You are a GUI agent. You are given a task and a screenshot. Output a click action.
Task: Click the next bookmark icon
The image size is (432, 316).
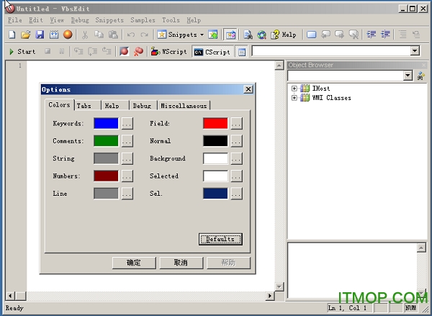click(x=339, y=35)
